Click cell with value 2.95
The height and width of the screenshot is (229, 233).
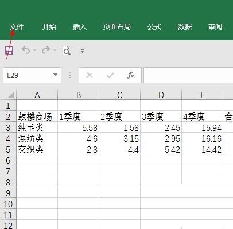[x=161, y=138]
